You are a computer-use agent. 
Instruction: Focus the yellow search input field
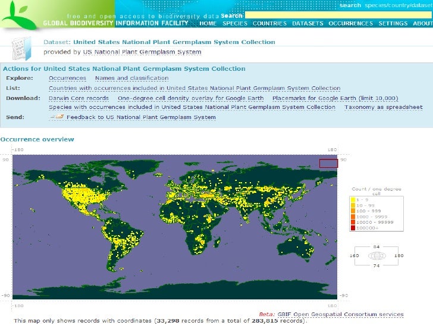point(338,15)
